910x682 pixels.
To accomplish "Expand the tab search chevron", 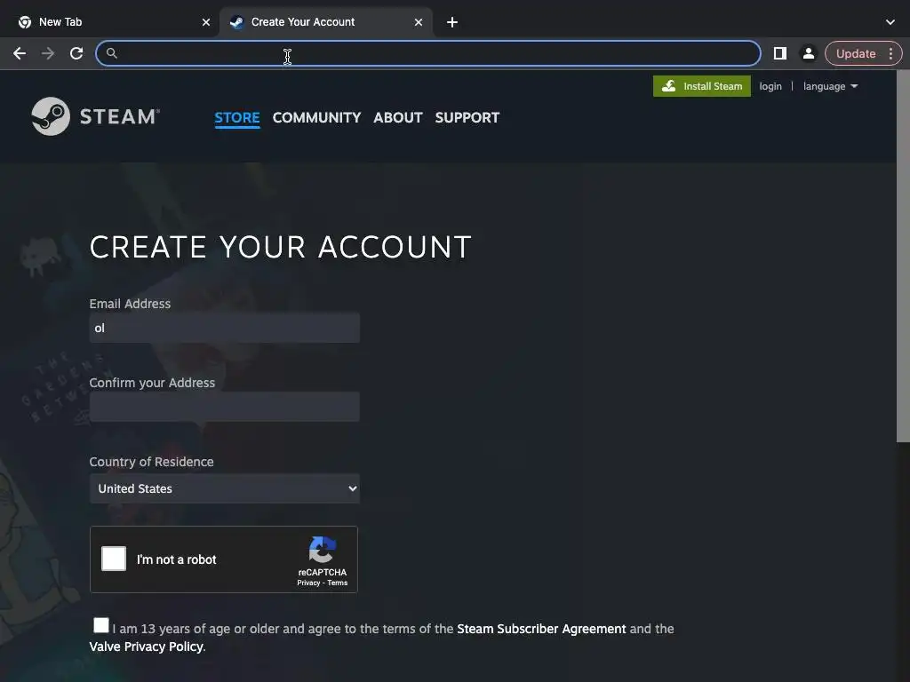I will (890, 22).
